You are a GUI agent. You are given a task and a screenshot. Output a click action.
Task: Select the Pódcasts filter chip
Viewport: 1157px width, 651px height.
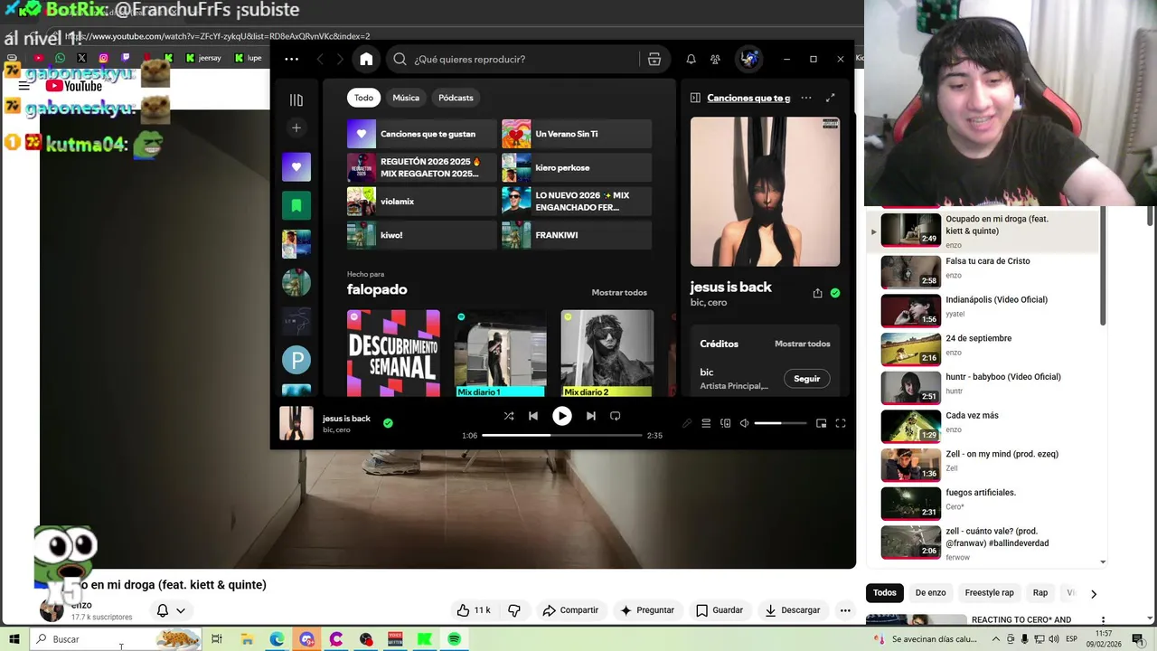(x=456, y=98)
